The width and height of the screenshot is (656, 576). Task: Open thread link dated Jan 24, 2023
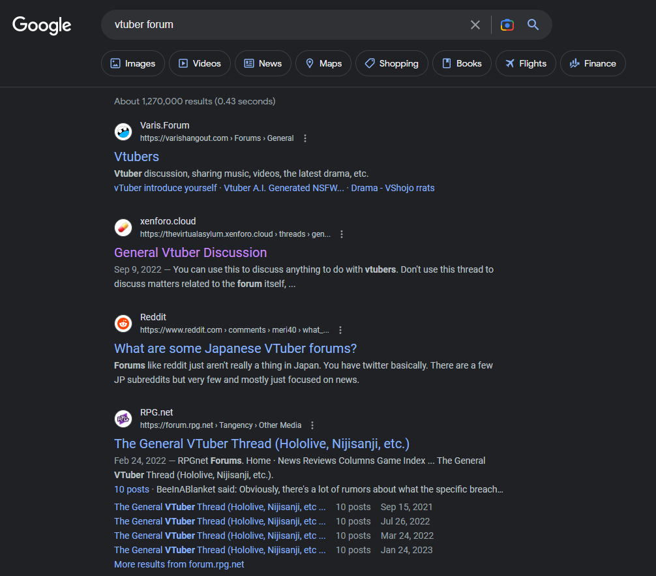pos(220,550)
